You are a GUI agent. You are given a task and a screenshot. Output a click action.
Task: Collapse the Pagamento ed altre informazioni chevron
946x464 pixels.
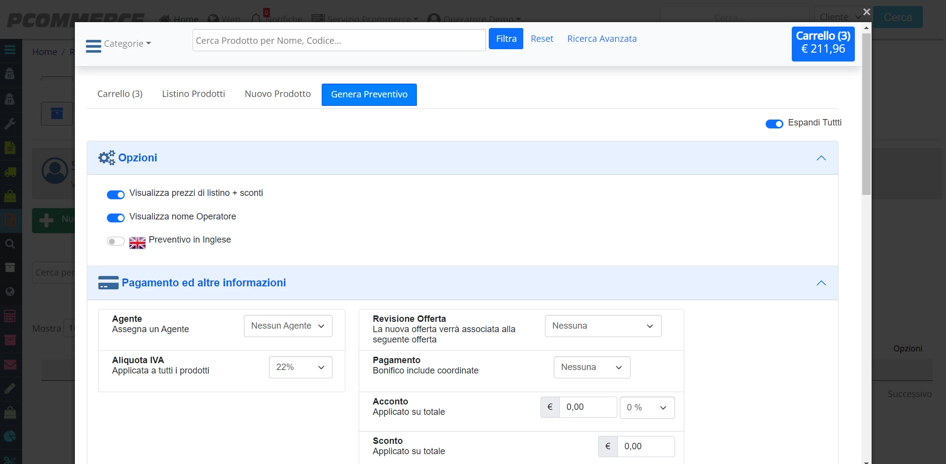821,283
